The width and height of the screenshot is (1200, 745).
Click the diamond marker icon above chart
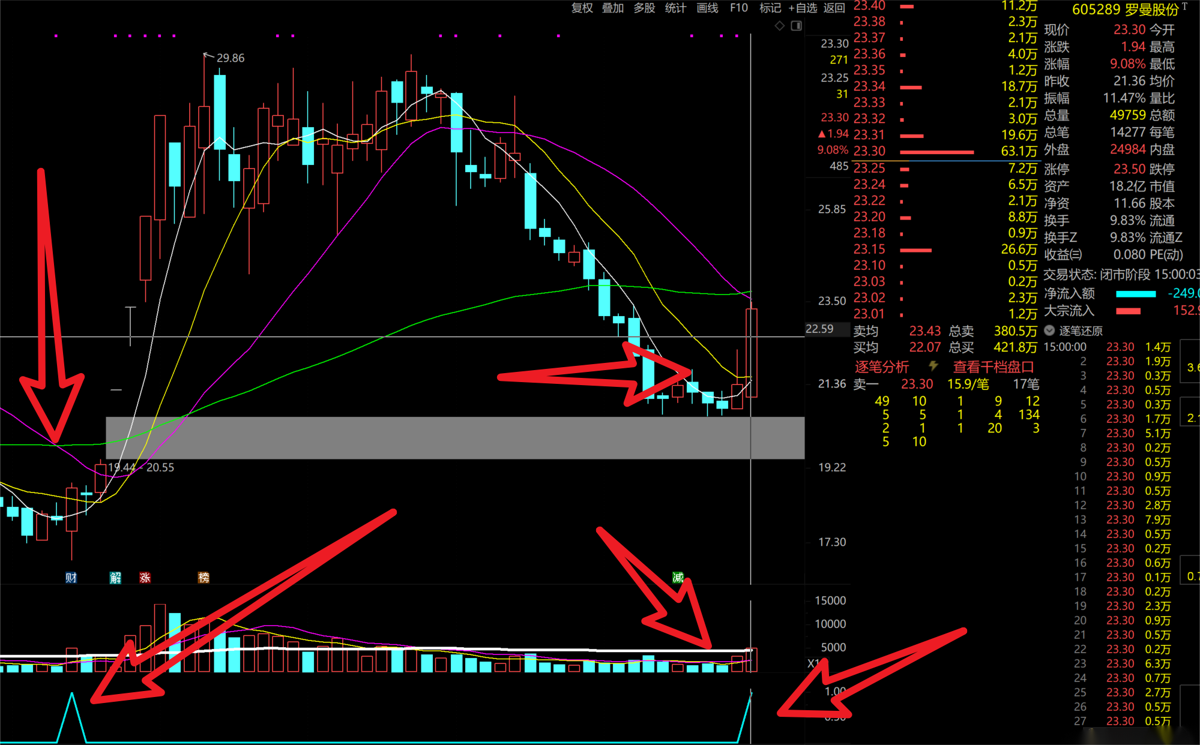tap(779, 26)
